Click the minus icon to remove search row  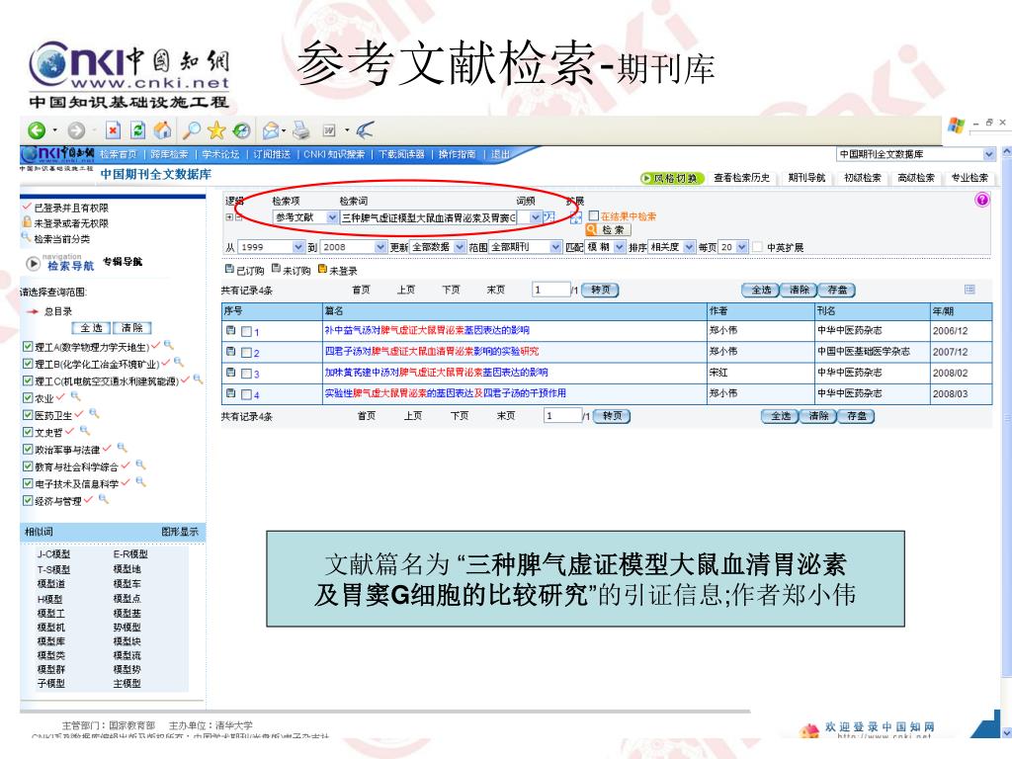(237, 217)
